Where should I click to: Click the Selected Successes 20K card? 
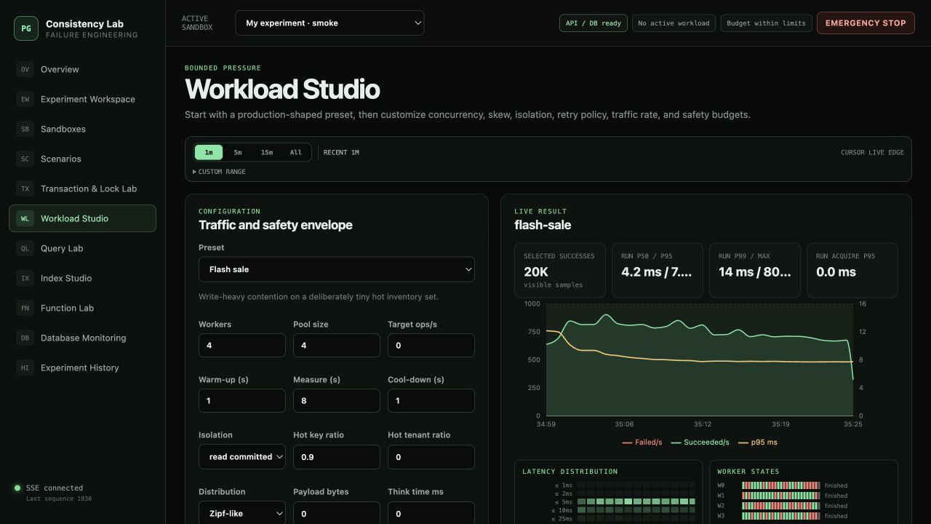(x=560, y=270)
